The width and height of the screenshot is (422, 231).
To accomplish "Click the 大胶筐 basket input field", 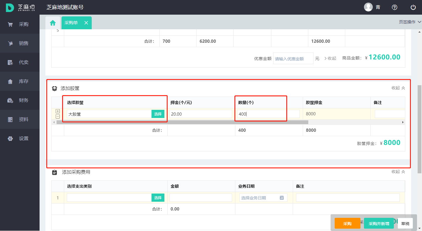I will 109,114.
